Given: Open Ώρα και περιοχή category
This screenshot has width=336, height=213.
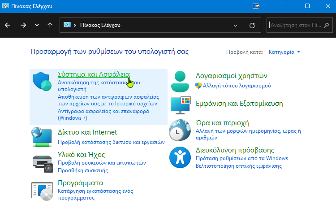Looking at the screenshot, I should point(222,123).
